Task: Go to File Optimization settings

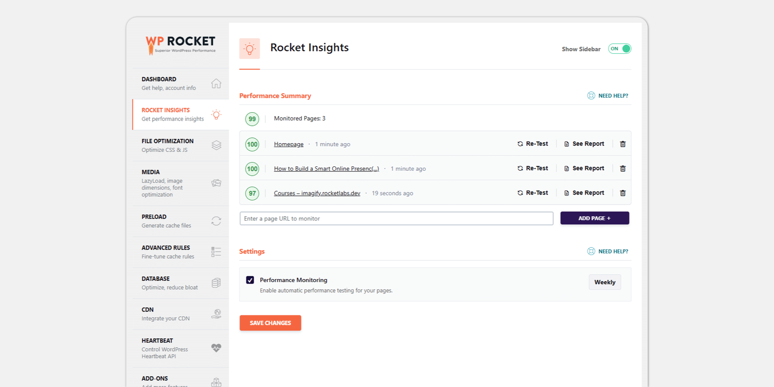Action: [x=180, y=146]
